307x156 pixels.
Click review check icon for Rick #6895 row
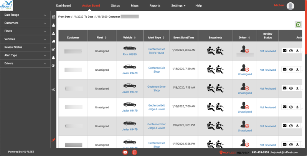(x=291, y=51)
